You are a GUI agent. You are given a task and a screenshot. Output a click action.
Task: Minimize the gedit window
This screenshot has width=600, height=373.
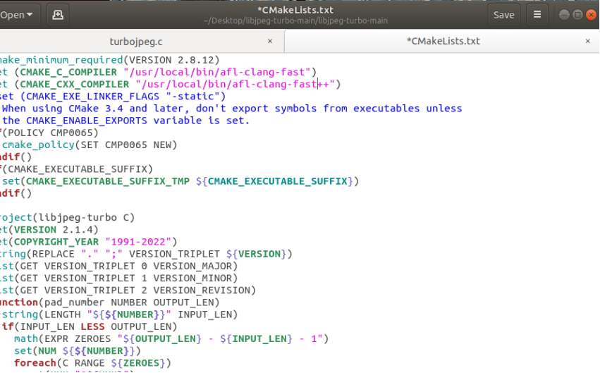[x=563, y=15]
